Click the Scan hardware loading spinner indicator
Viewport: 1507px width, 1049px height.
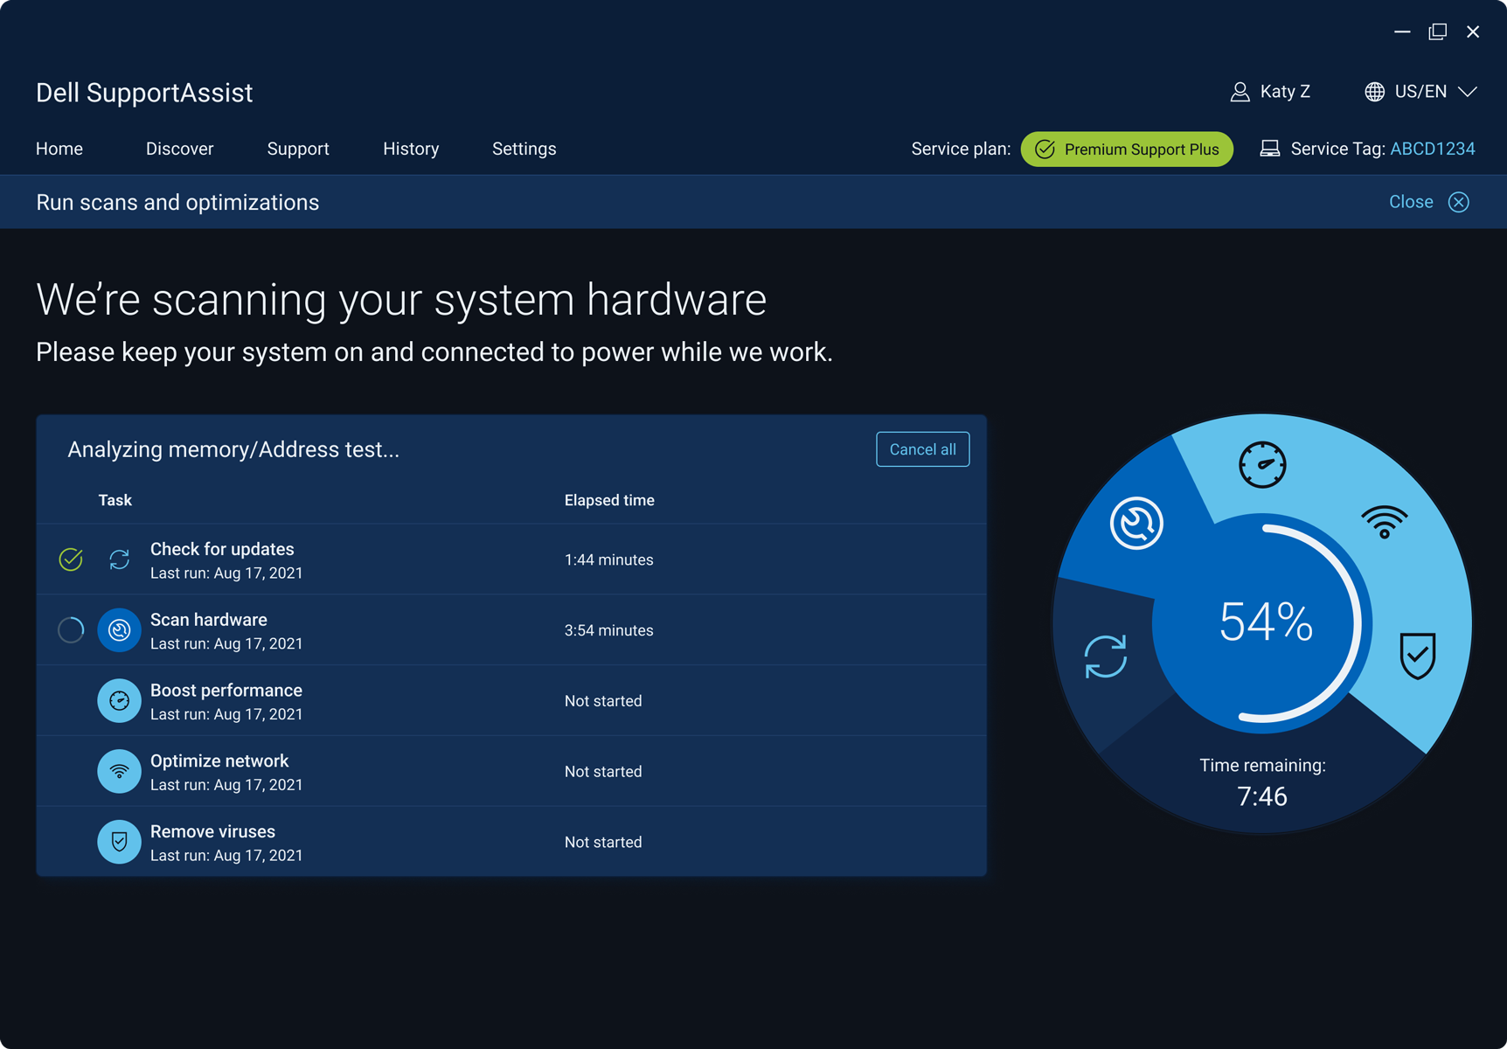pos(71,630)
